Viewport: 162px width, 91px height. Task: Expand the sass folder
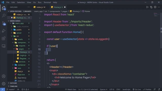point(13,68)
